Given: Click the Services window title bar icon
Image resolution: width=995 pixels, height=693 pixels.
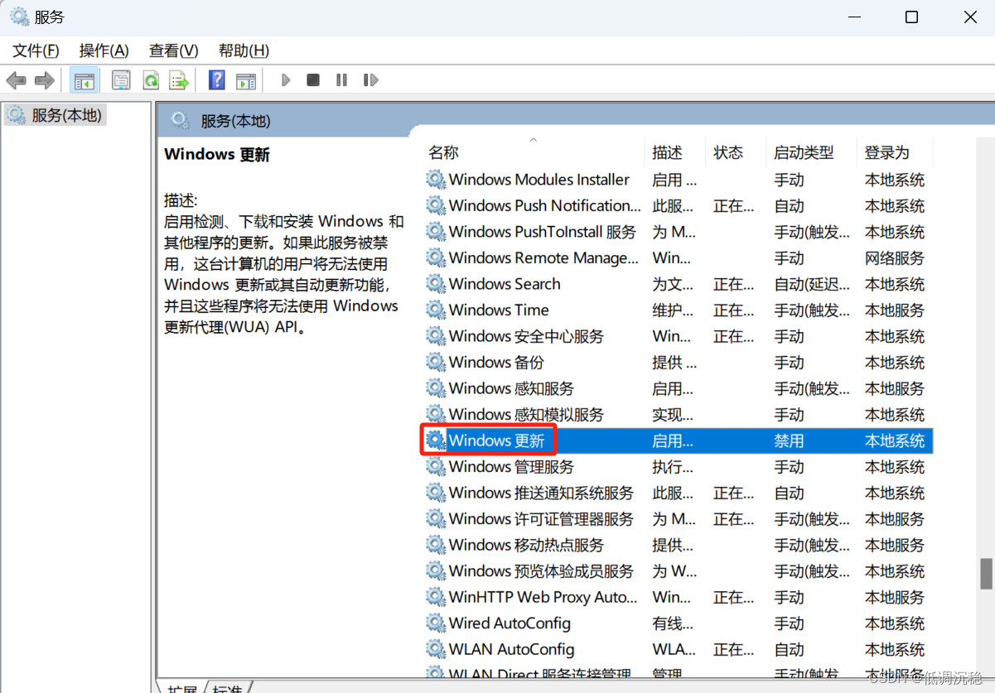Looking at the screenshot, I should pos(18,17).
